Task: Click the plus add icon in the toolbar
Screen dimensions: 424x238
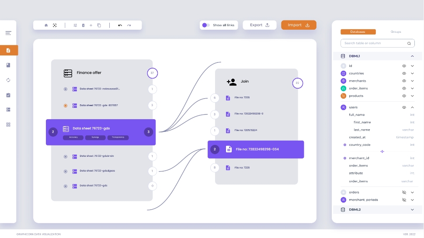Action: (91, 25)
